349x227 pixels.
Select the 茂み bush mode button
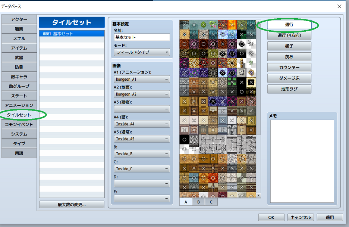coord(289,57)
